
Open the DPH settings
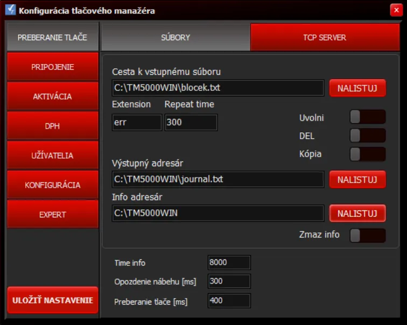[52, 126]
